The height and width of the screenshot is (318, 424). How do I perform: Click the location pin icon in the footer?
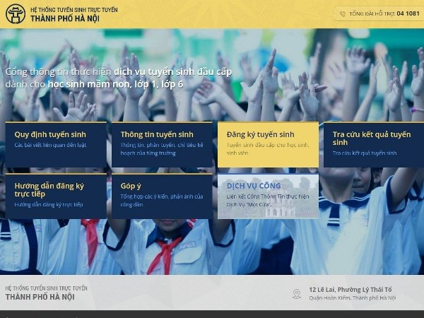(x=297, y=293)
